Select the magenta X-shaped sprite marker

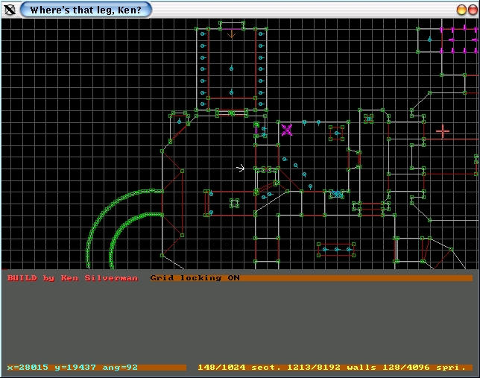(x=287, y=130)
